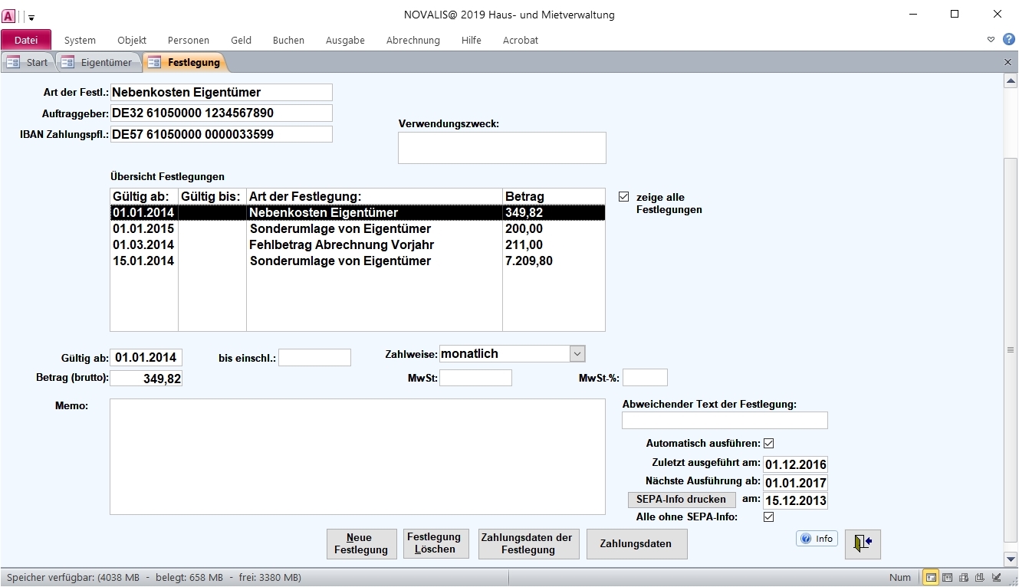Open the Datei menu
Viewport: 1019px width, 587px height.
coord(26,40)
